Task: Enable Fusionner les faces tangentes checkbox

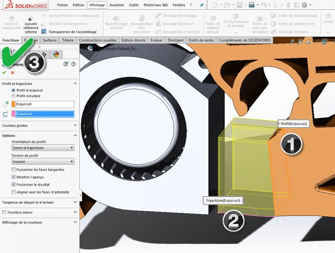Action: [14, 170]
